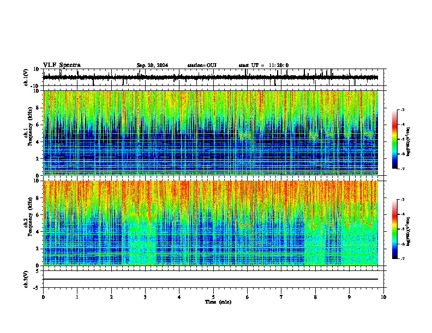
Task: Click the upper colorbar log(PSD) label
Action: [x=409, y=141]
